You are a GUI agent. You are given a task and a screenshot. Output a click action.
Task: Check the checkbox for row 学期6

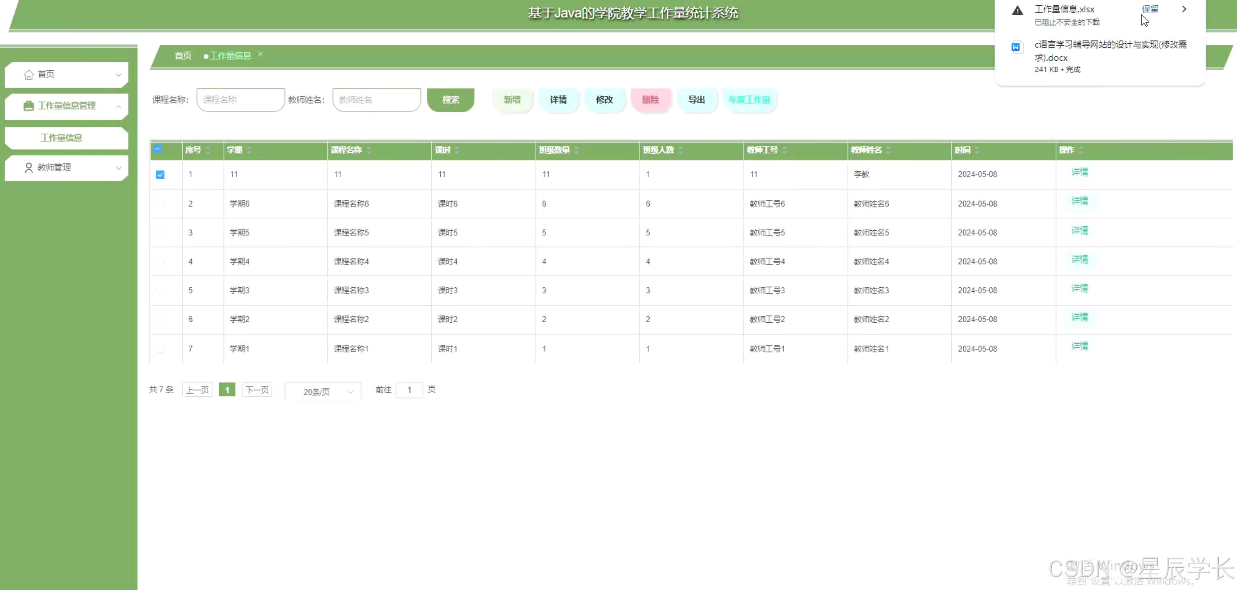click(x=160, y=204)
